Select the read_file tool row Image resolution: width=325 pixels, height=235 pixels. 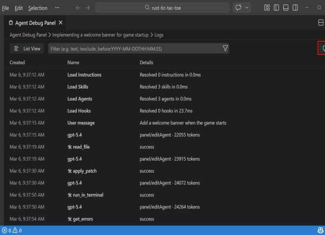point(164,147)
